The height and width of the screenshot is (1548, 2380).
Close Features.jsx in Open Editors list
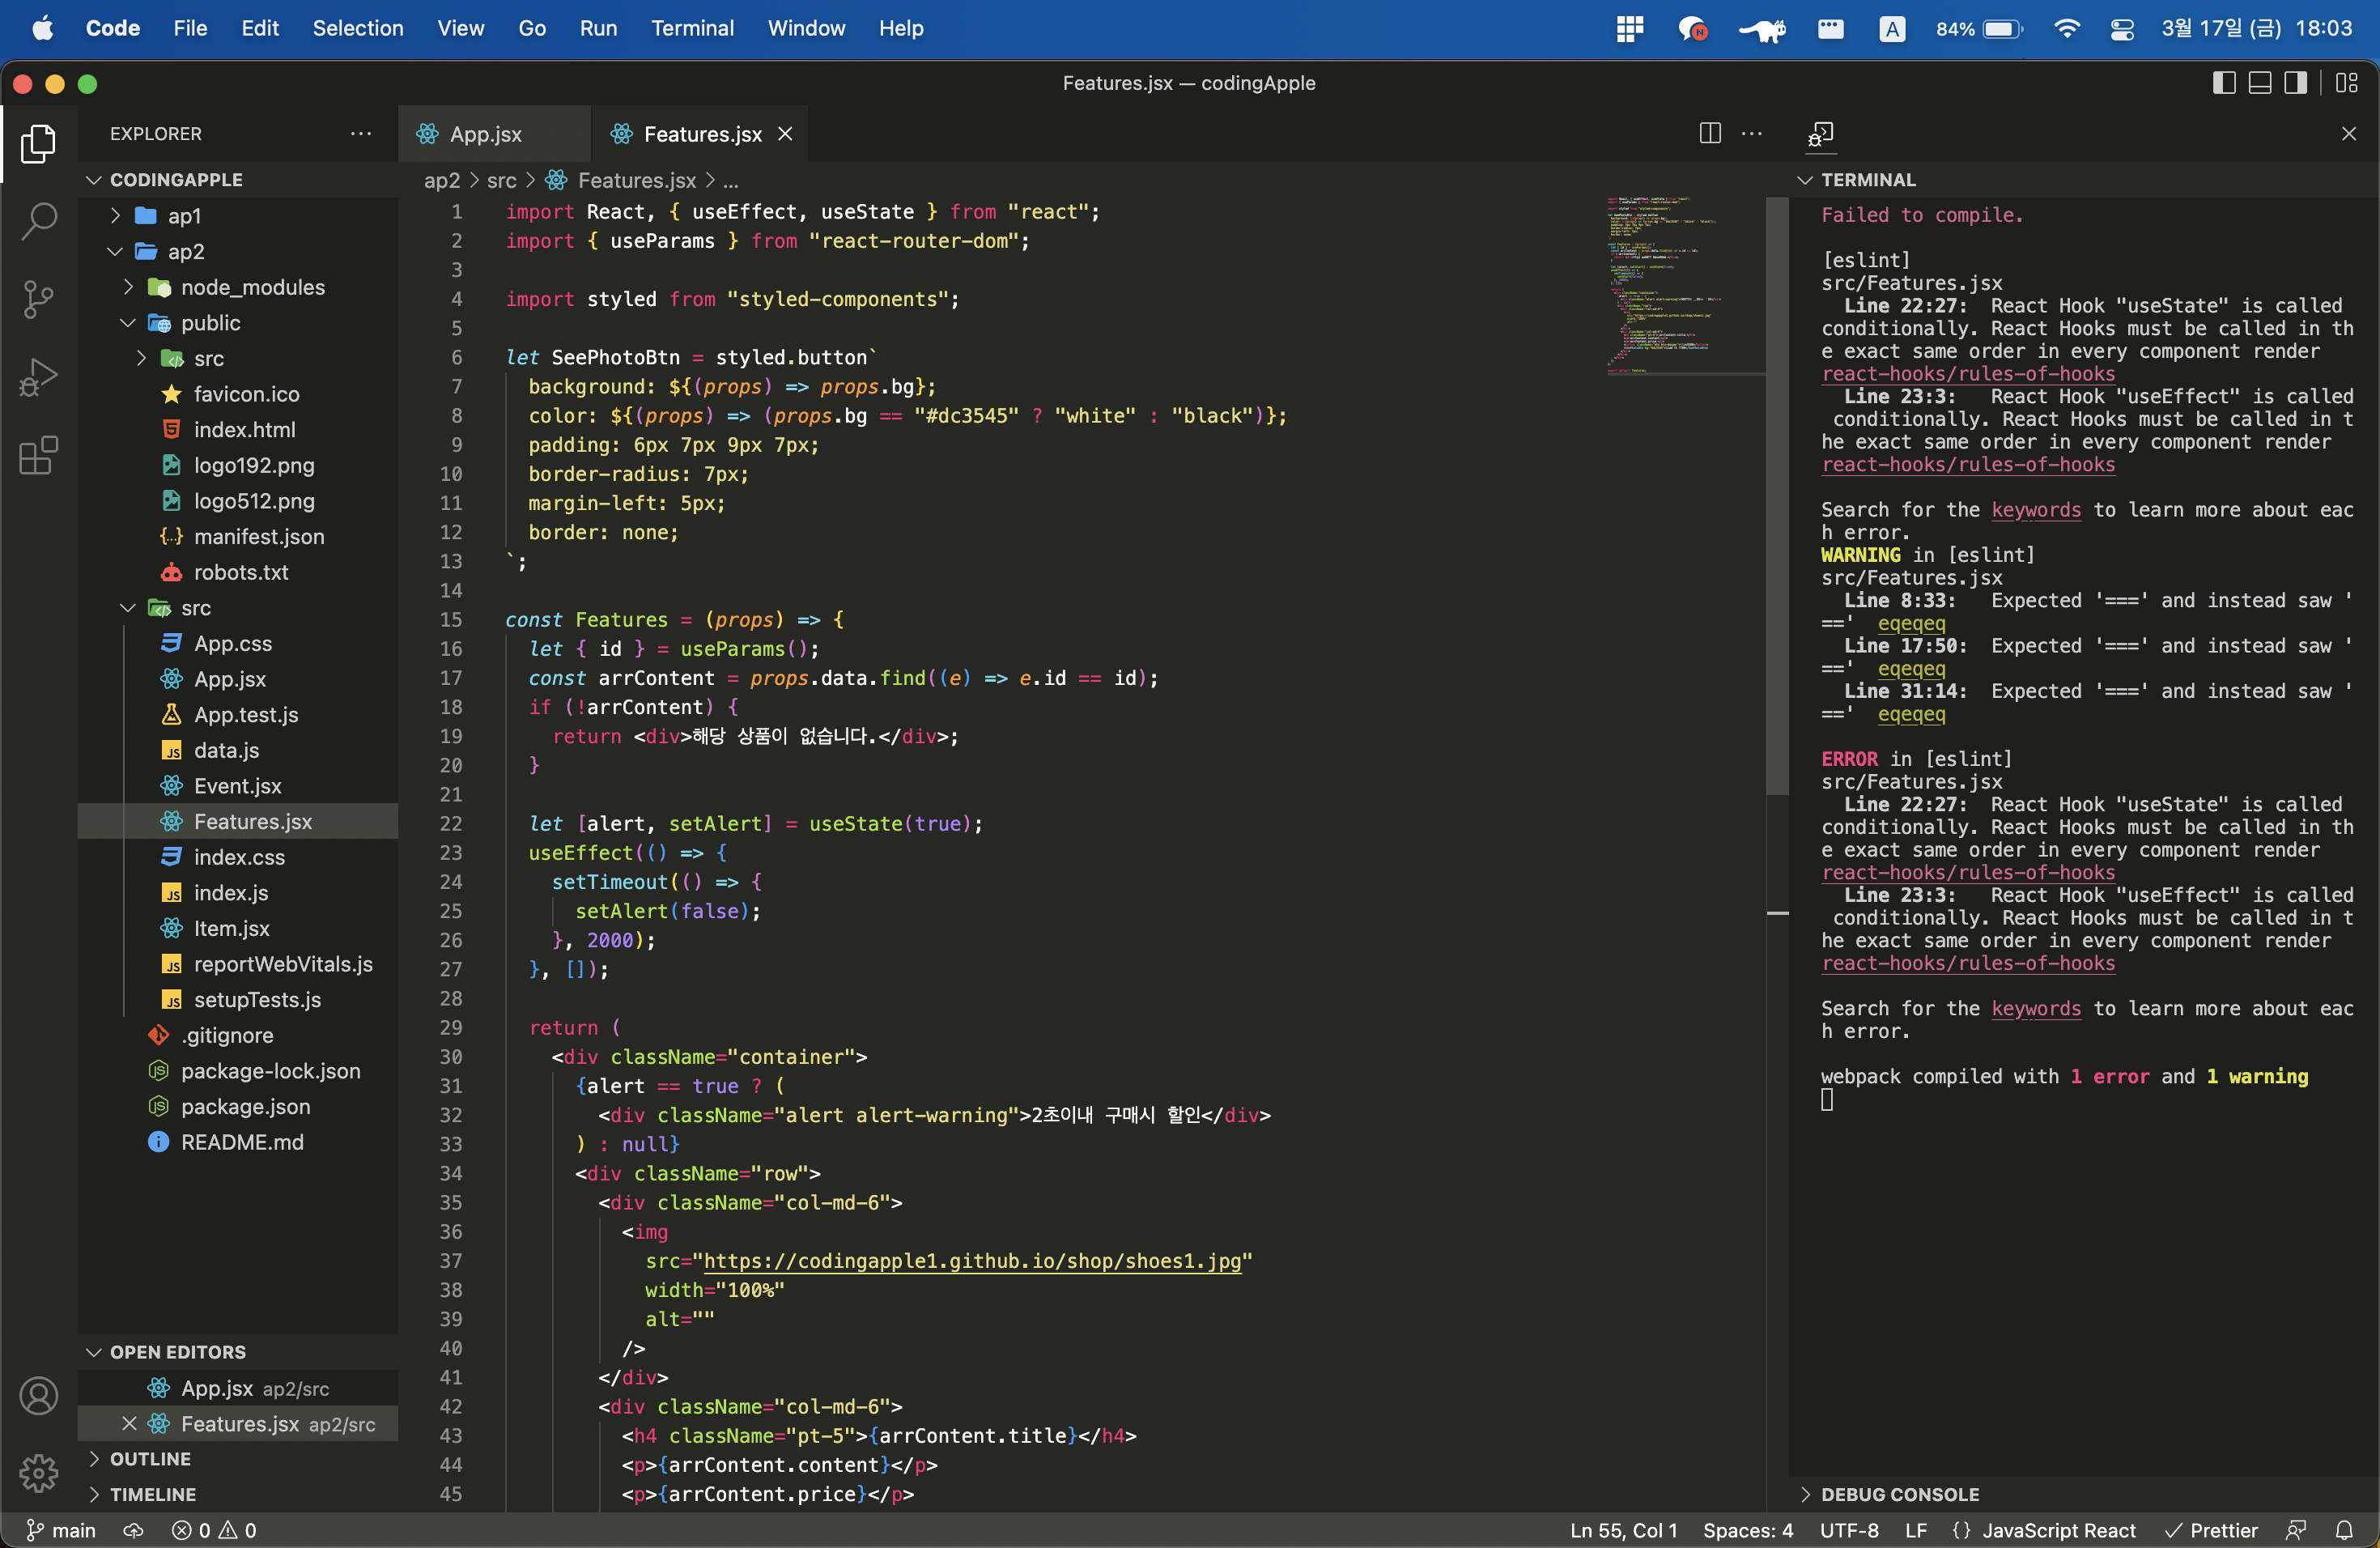click(x=129, y=1424)
